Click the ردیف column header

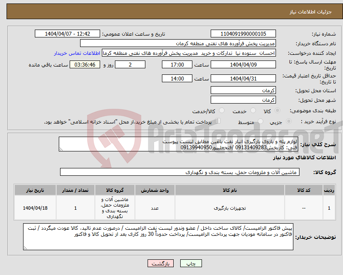[x=329, y=190]
